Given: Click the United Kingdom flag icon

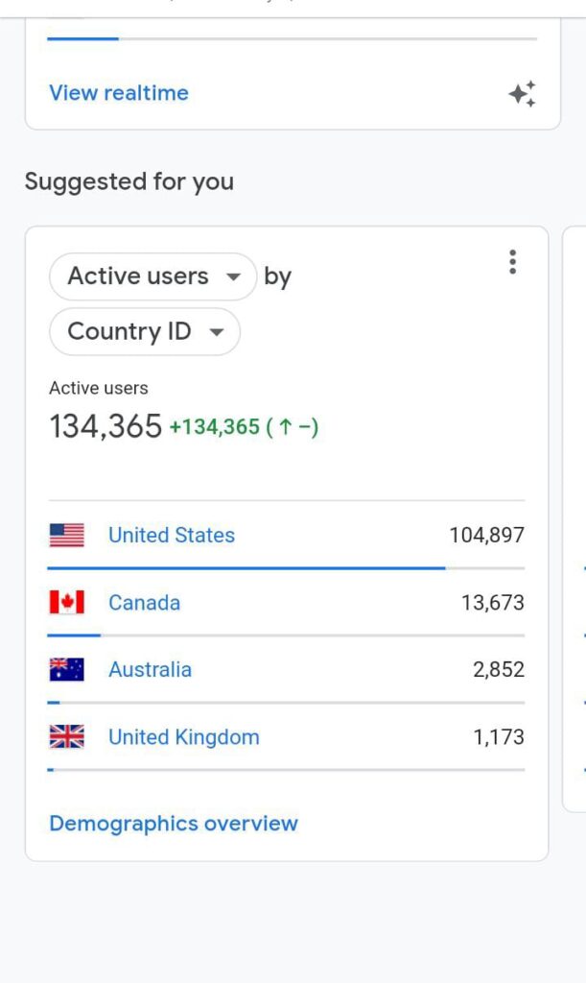Looking at the screenshot, I should [x=67, y=737].
